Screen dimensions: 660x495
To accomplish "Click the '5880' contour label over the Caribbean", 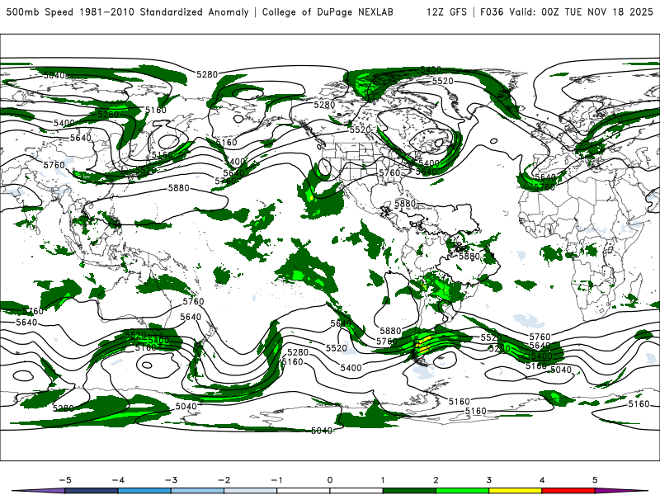I will click(x=405, y=204).
